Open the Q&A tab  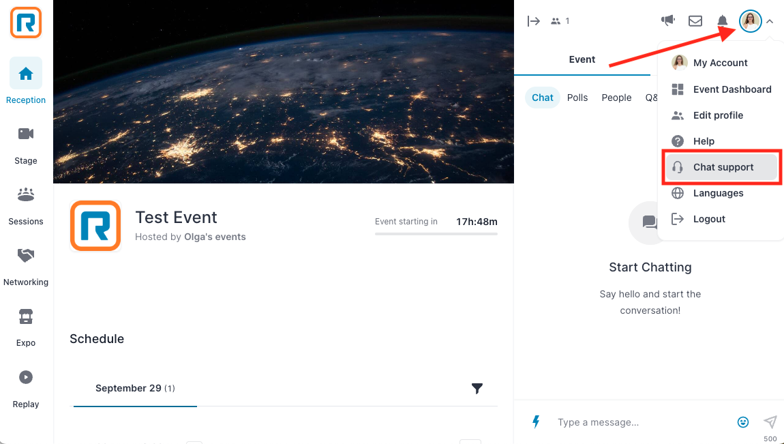point(652,98)
